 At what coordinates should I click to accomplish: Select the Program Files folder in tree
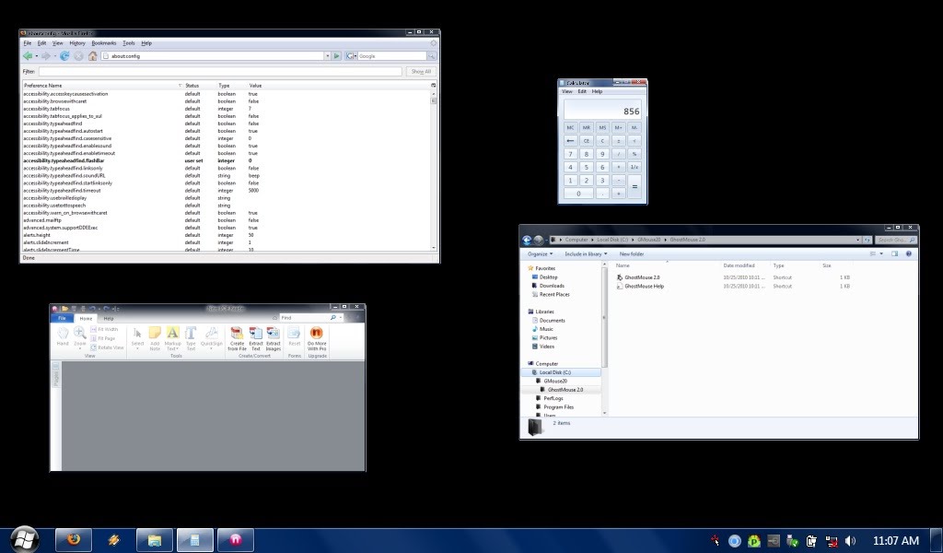tap(558, 406)
